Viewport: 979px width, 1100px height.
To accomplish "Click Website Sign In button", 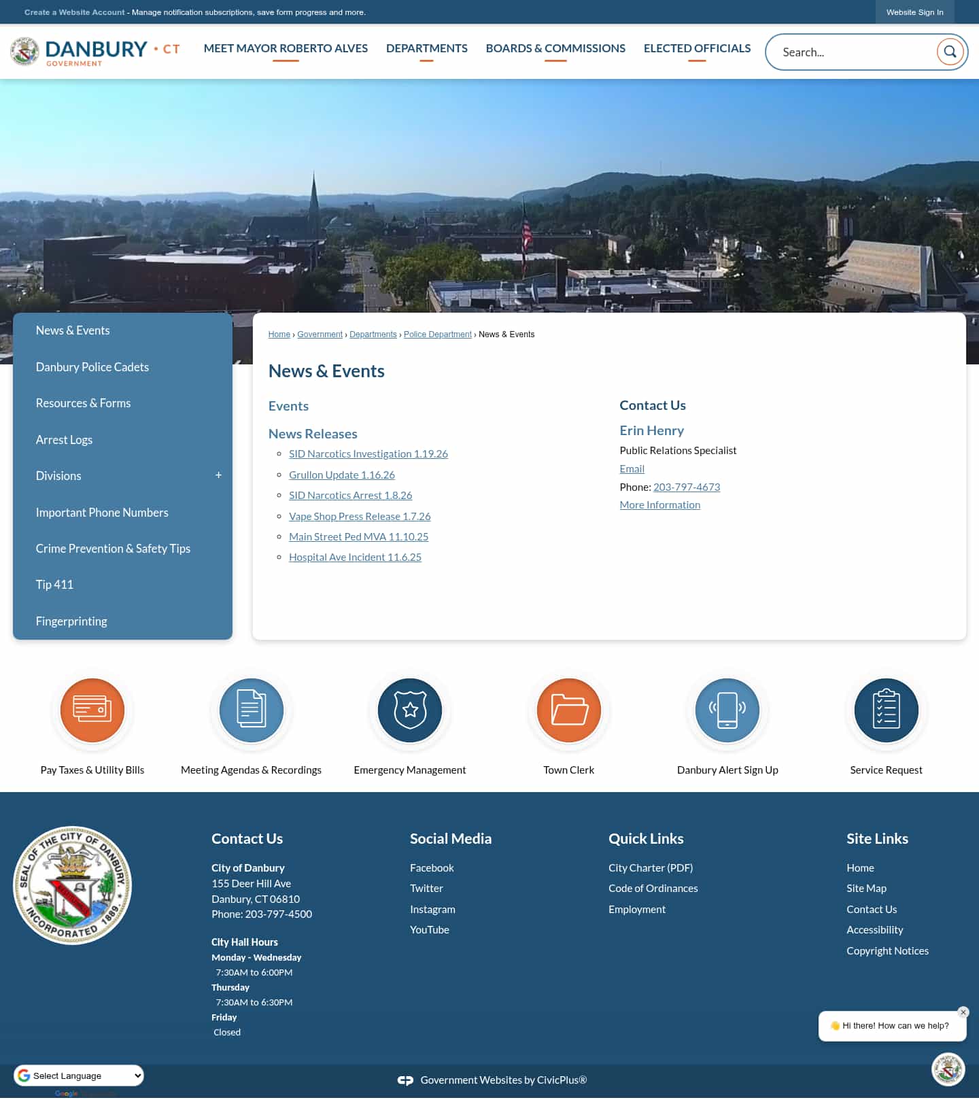I will [914, 12].
